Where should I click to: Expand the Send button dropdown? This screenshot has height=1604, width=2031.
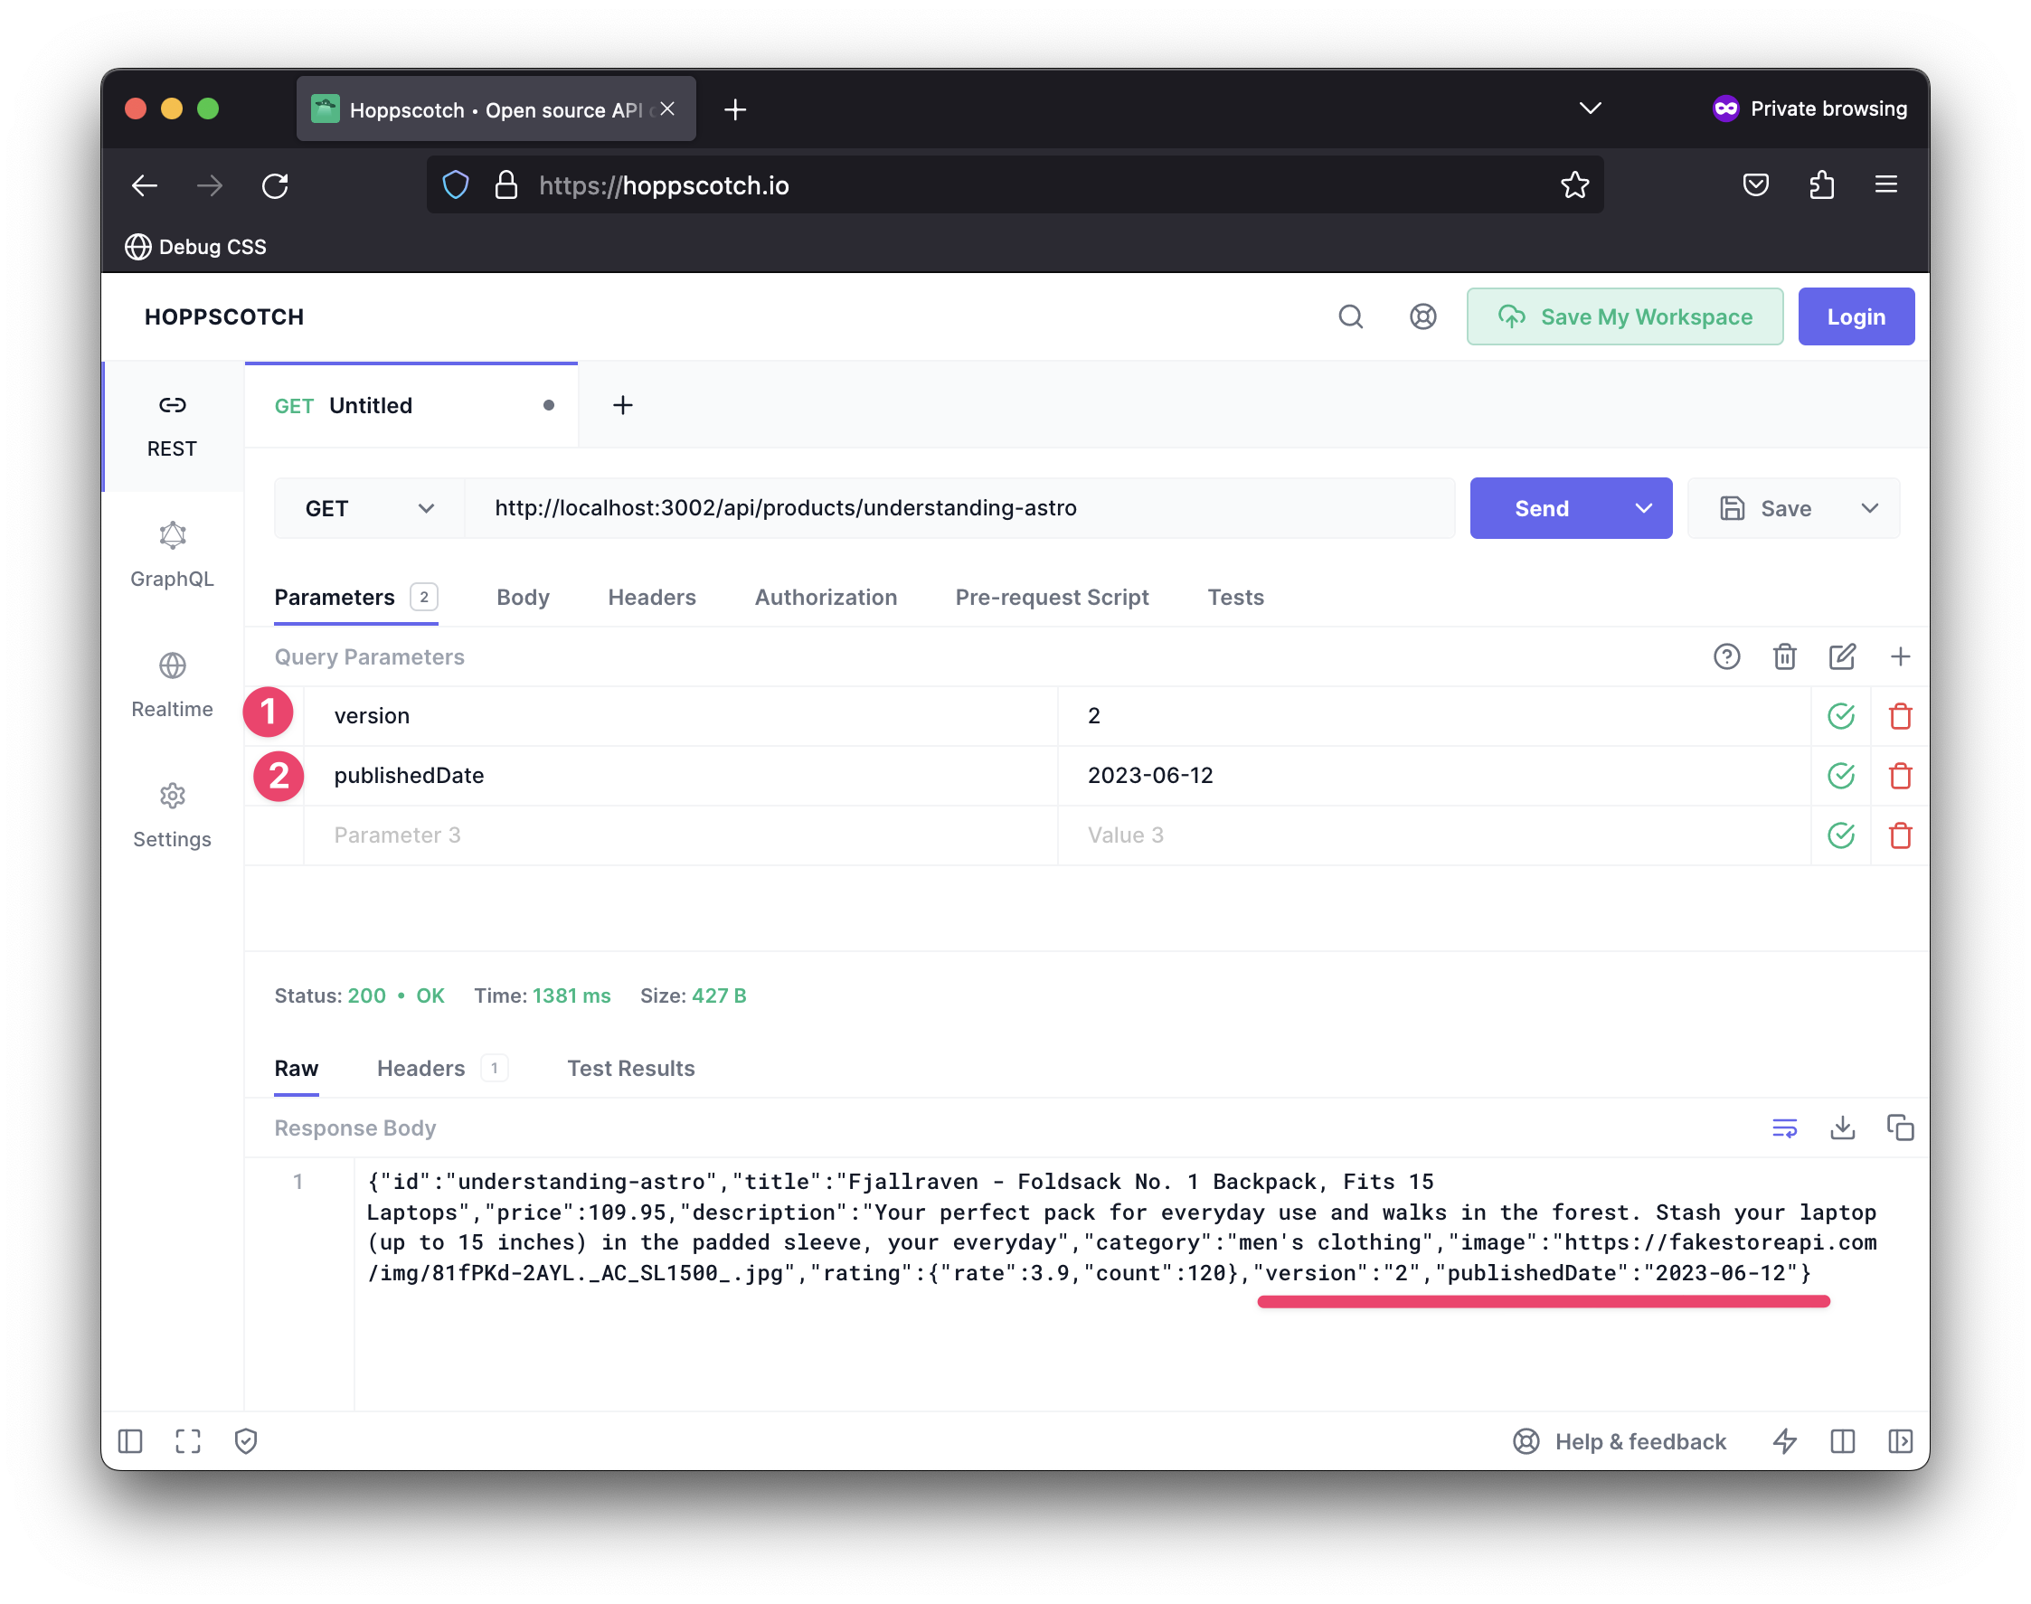coord(1645,508)
